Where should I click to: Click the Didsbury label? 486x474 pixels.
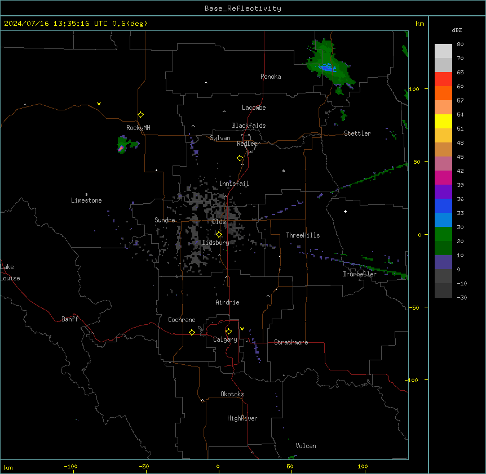(216, 243)
